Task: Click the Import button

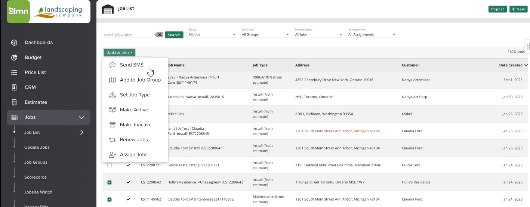Action: click(x=497, y=9)
